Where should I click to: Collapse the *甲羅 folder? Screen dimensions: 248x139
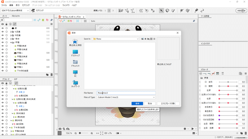tap(11, 42)
